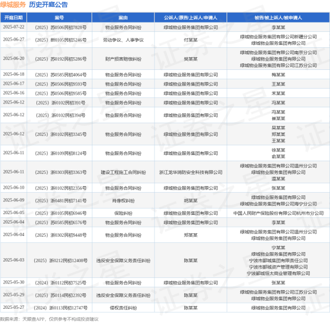Click plaintiff cell 郑某某

click(x=190, y=235)
